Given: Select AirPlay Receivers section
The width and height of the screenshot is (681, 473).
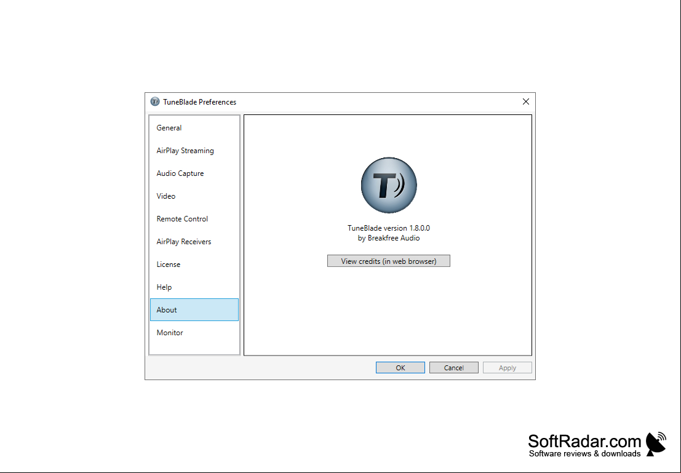Looking at the screenshot, I should [x=194, y=242].
